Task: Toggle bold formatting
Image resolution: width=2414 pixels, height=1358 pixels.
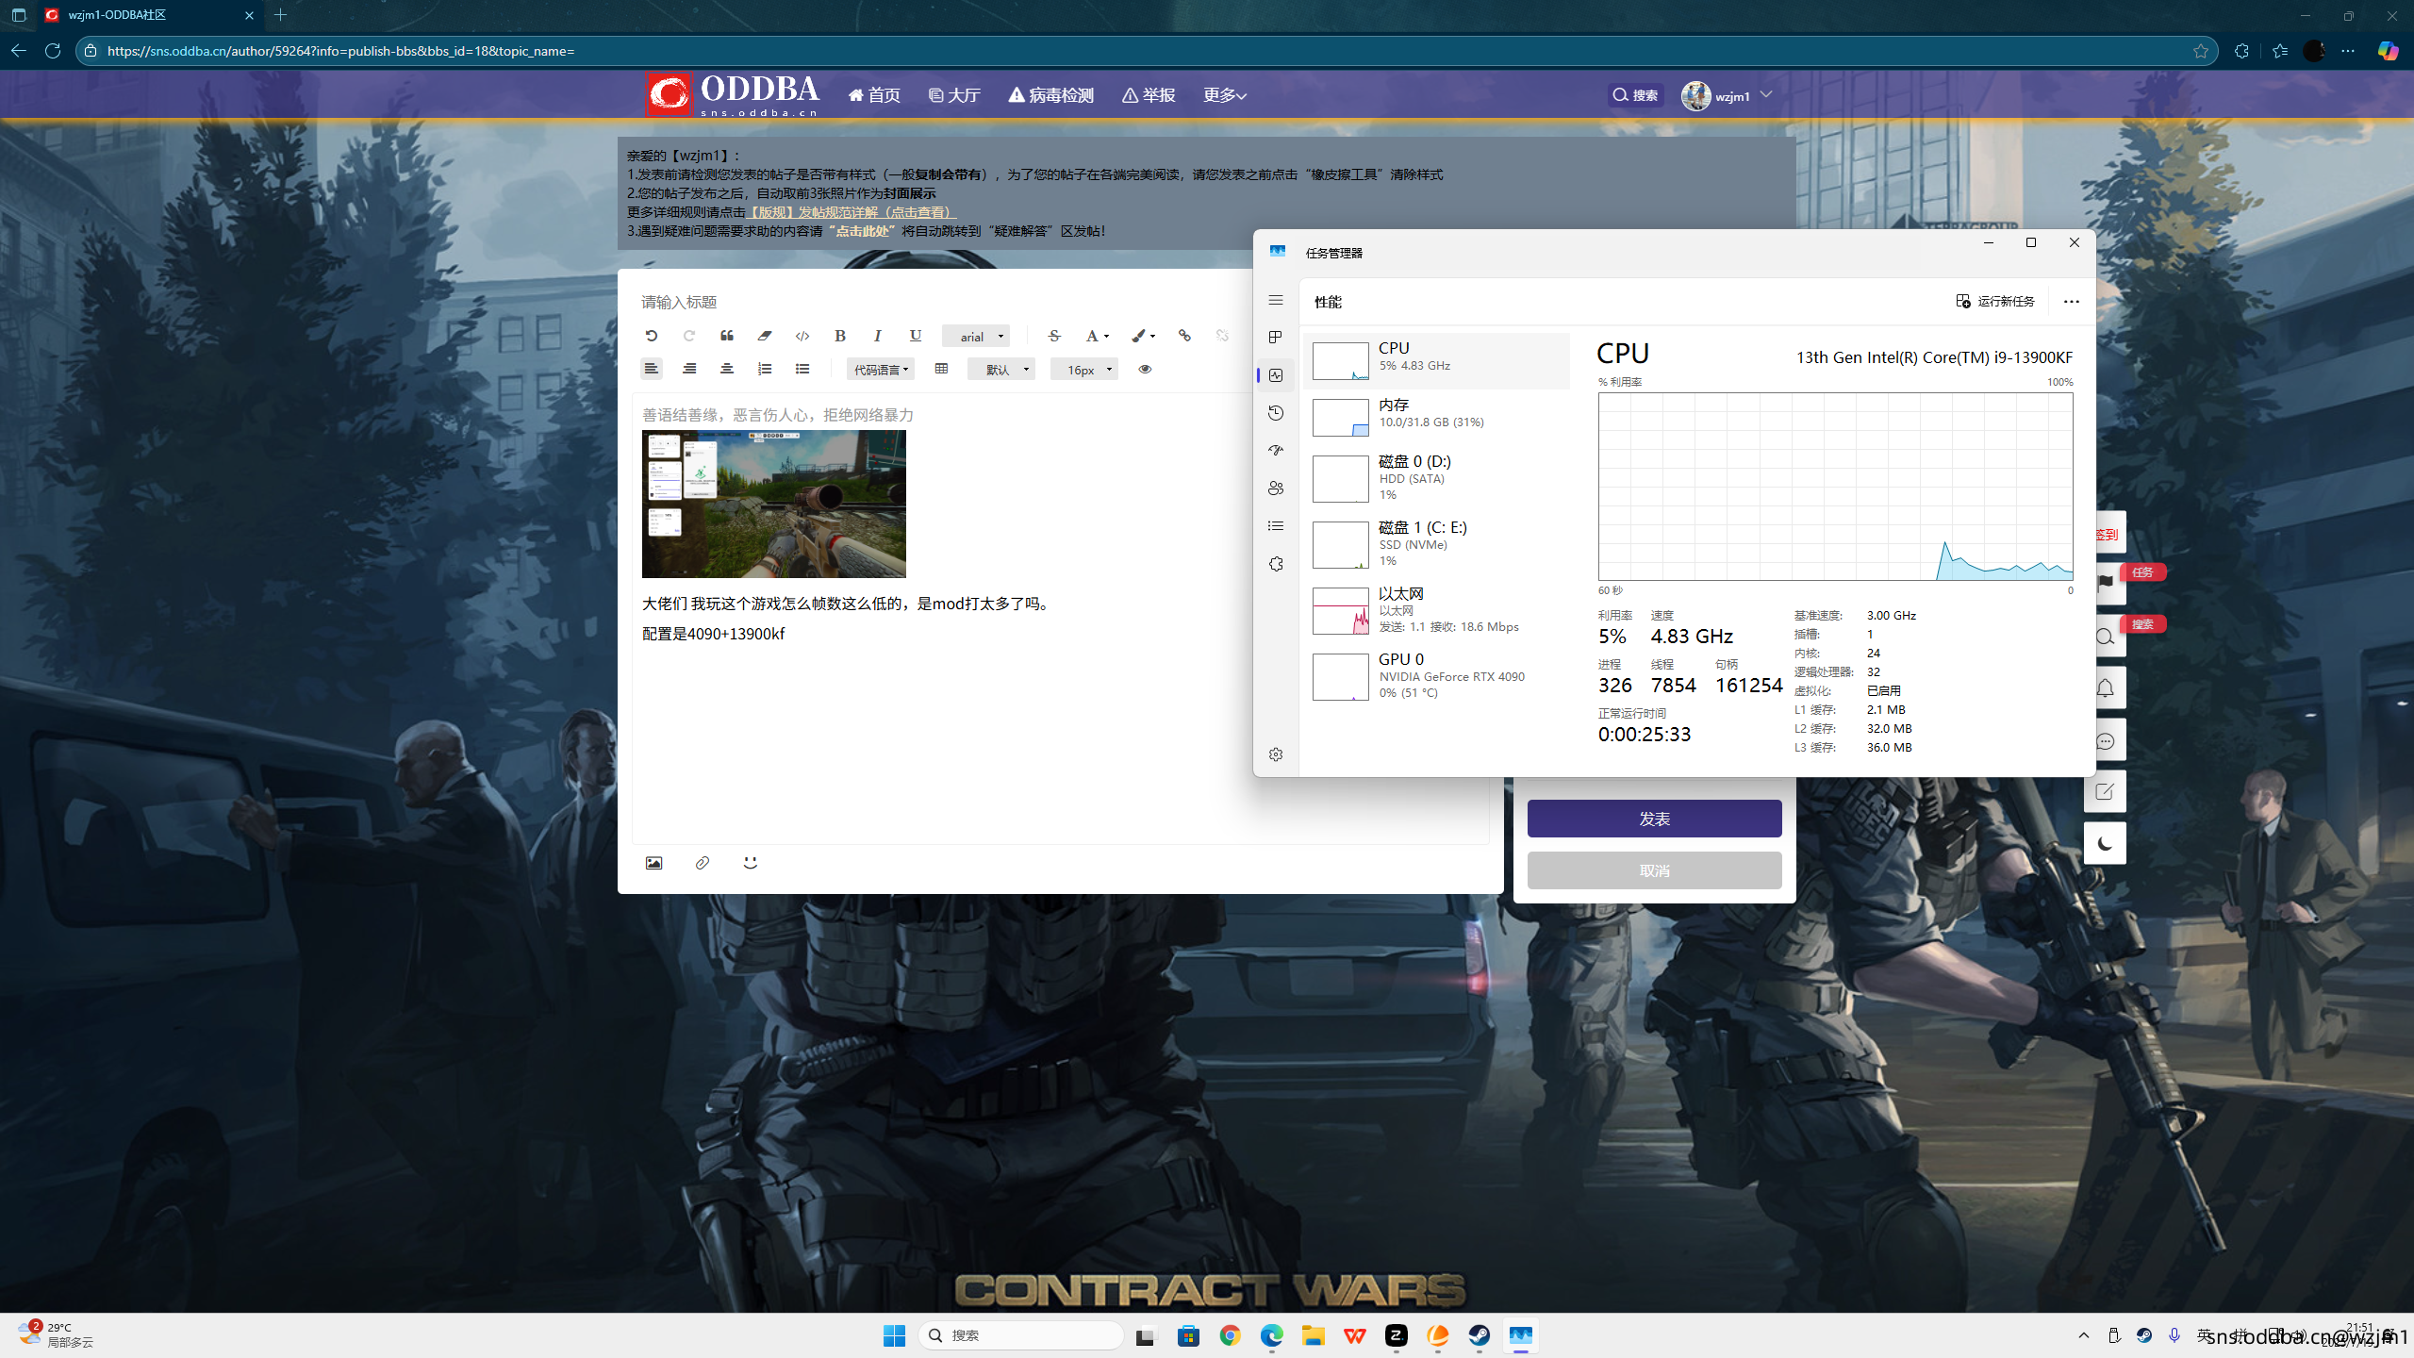Action: [839, 336]
